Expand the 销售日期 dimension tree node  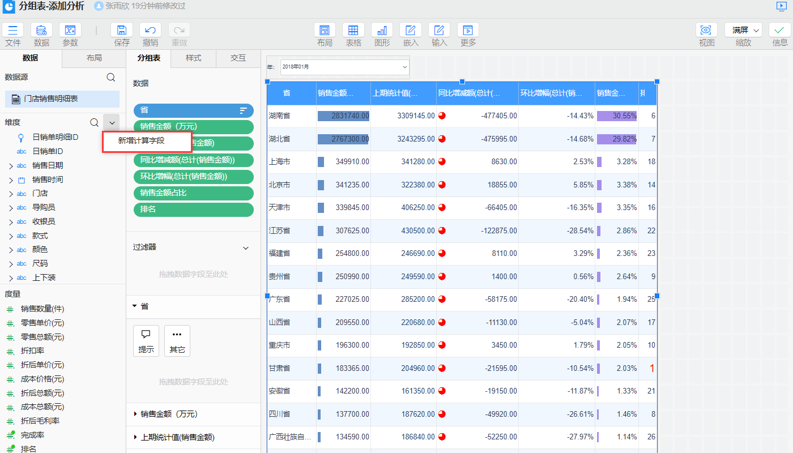click(x=11, y=166)
